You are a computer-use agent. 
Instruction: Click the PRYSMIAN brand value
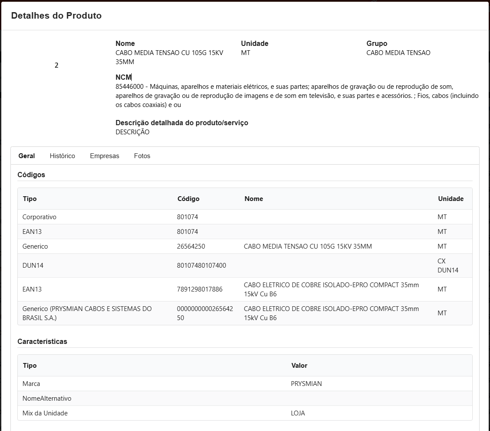click(x=306, y=384)
